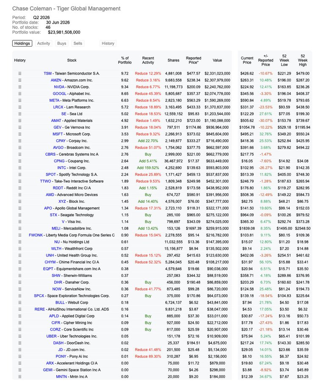
Task: Open GOOGL Alphabet Inc. link
Action: [x=72, y=94]
